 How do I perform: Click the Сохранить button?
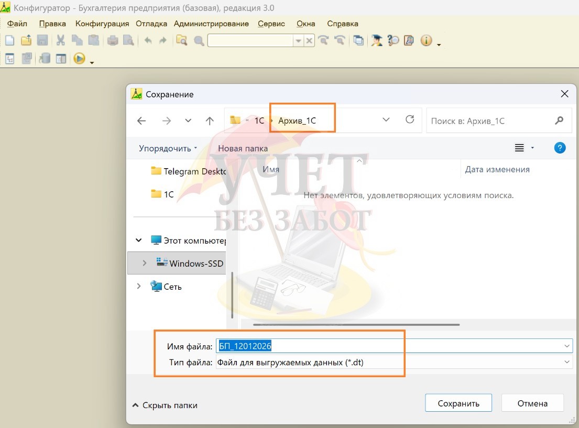[x=458, y=403]
